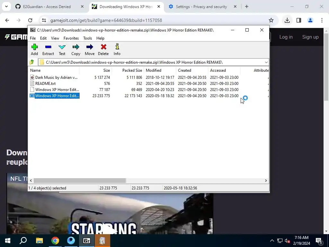Click muted speaker tray icon
The height and width of the screenshot is (247, 329).
287,241
